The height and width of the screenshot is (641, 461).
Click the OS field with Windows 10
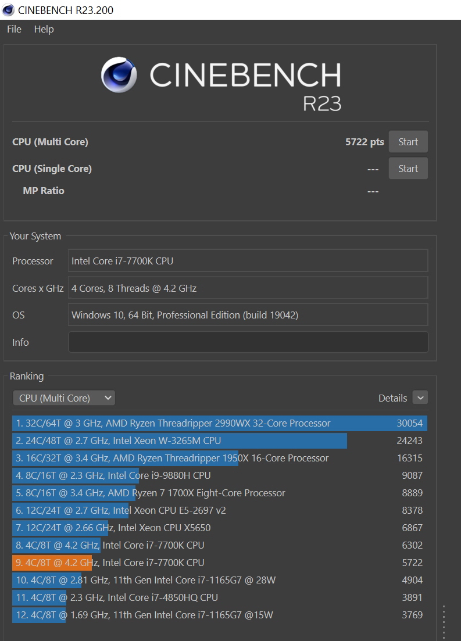(x=248, y=315)
